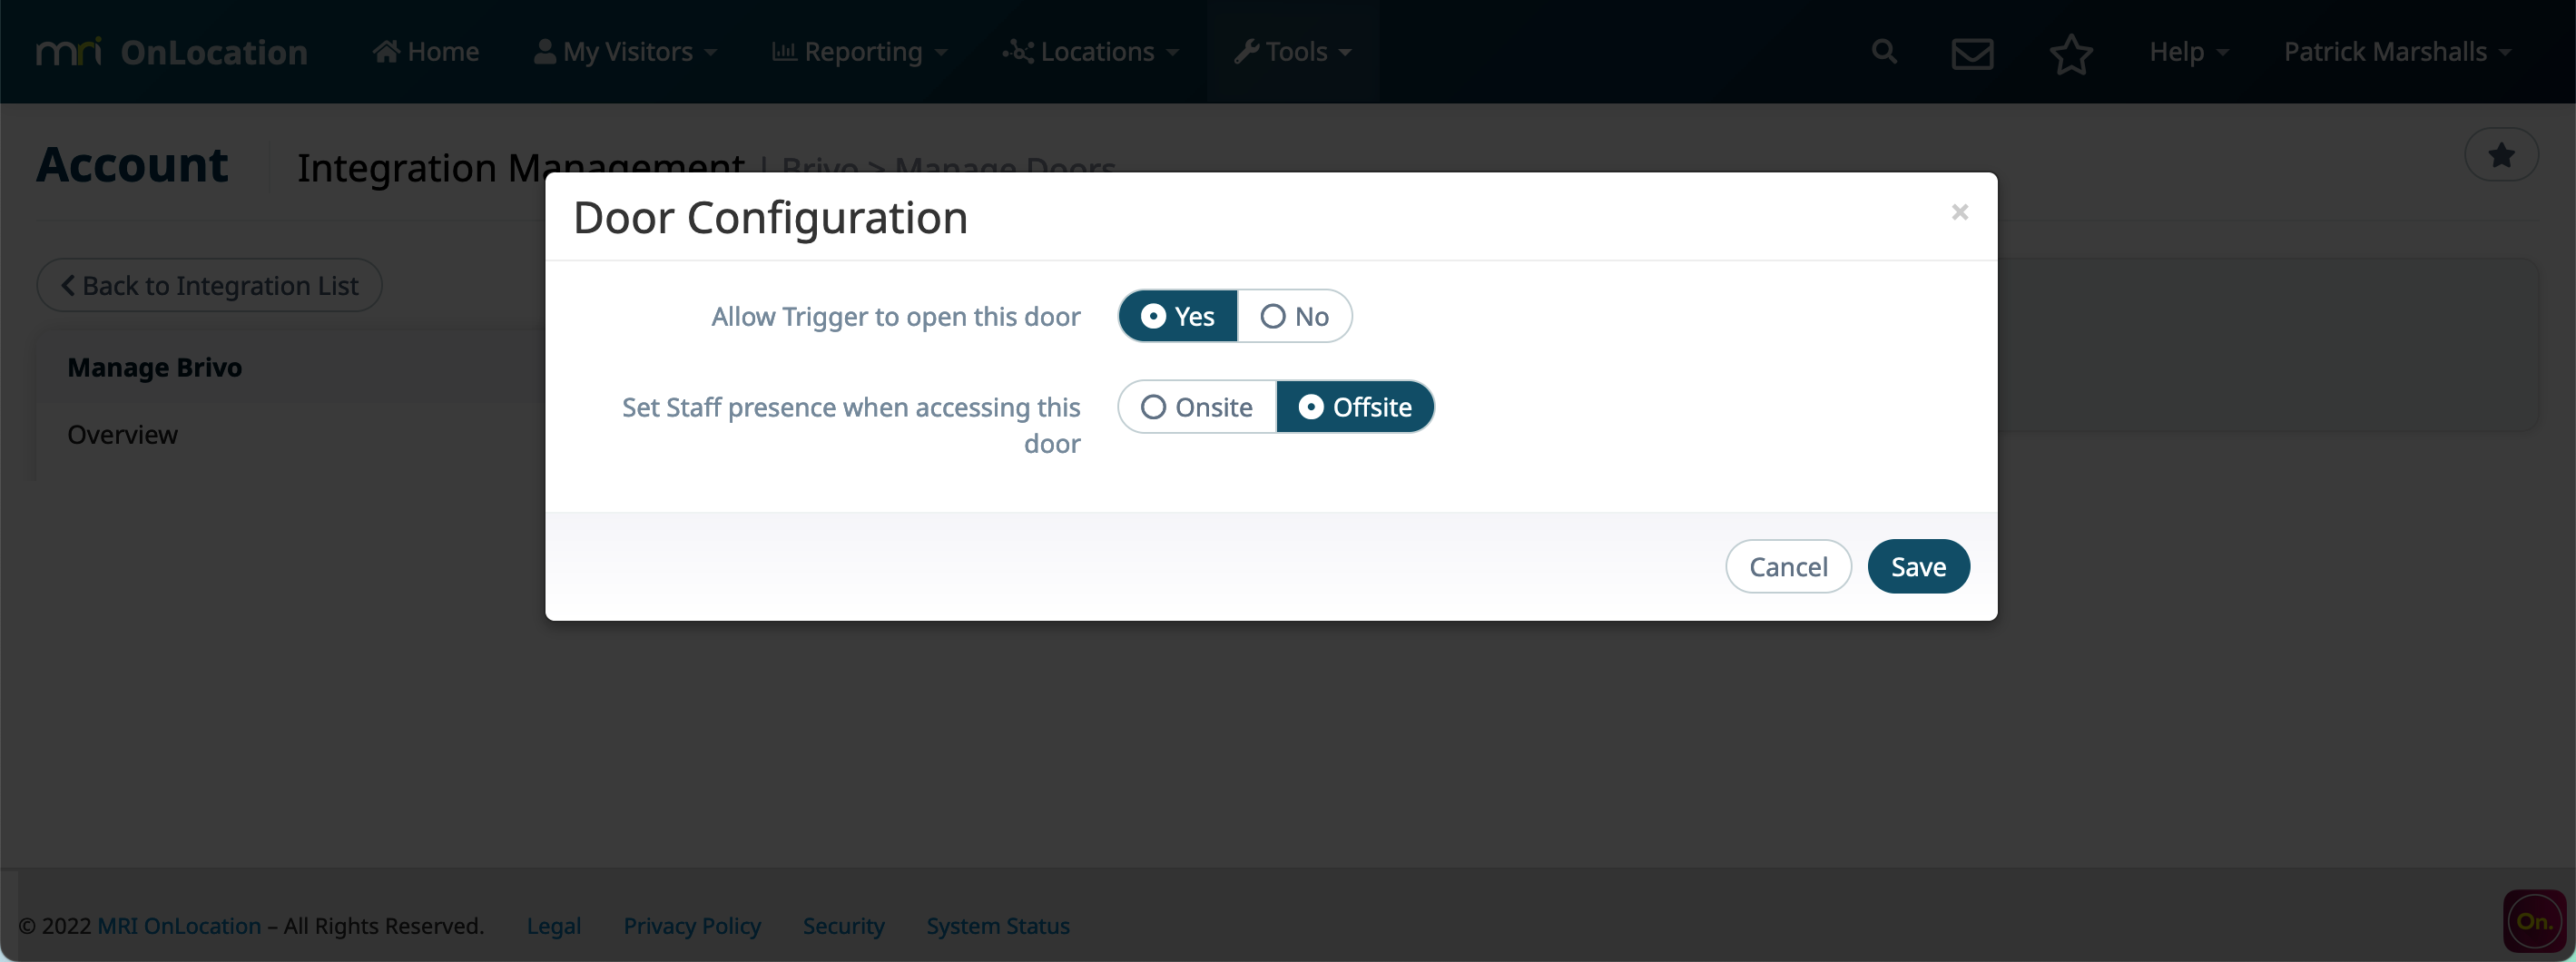
Task: Click the Account heading
Action: pyautogui.click(x=132, y=165)
